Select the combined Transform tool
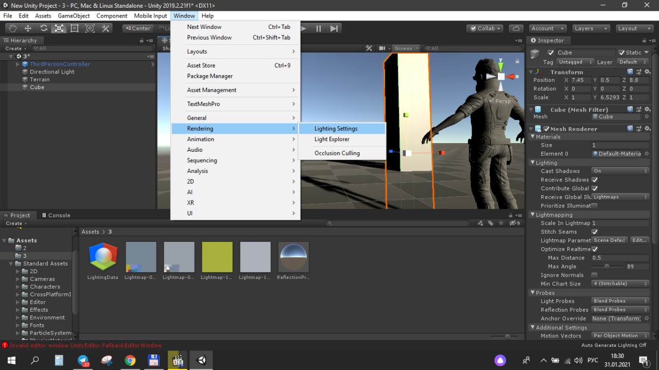Image resolution: width=659 pixels, height=370 pixels. (x=90, y=28)
